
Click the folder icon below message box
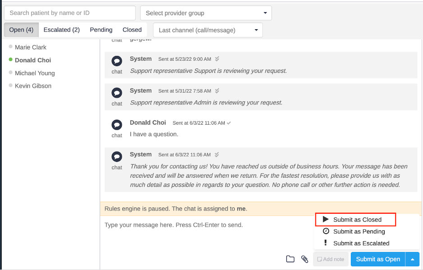(290, 259)
